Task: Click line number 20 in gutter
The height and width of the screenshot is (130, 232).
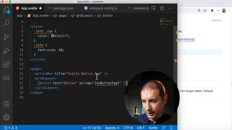Action: click(x=21, y=97)
